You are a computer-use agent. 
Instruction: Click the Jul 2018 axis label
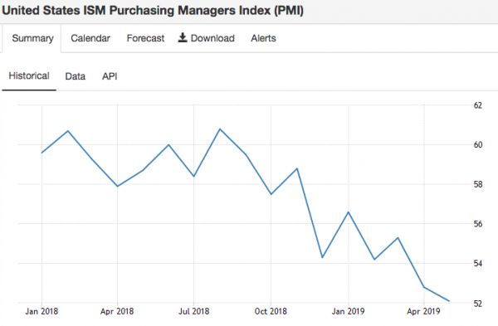point(193,311)
